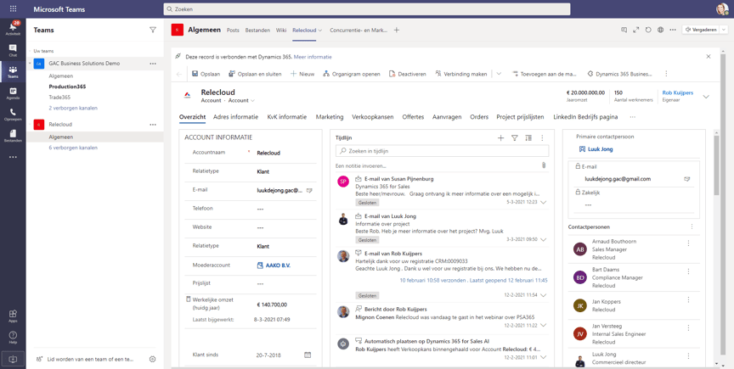The width and height of the screenshot is (734, 369).
Task: Click Deactiveren in command bar
Action: point(407,74)
